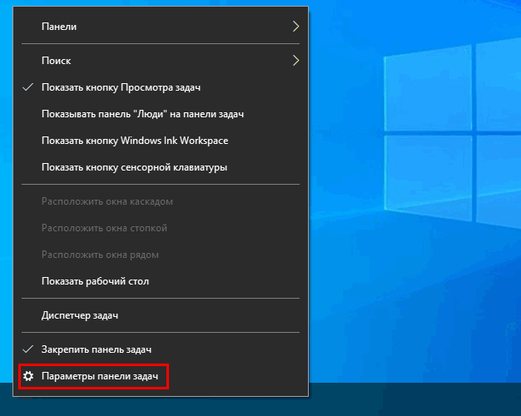Viewport: 521px width, 416px height.
Task: Launch Диспетчер задач from the menu
Action: pyautogui.click(x=80, y=315)
